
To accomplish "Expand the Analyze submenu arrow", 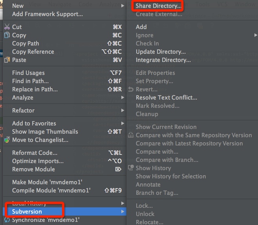I will 123,98.
